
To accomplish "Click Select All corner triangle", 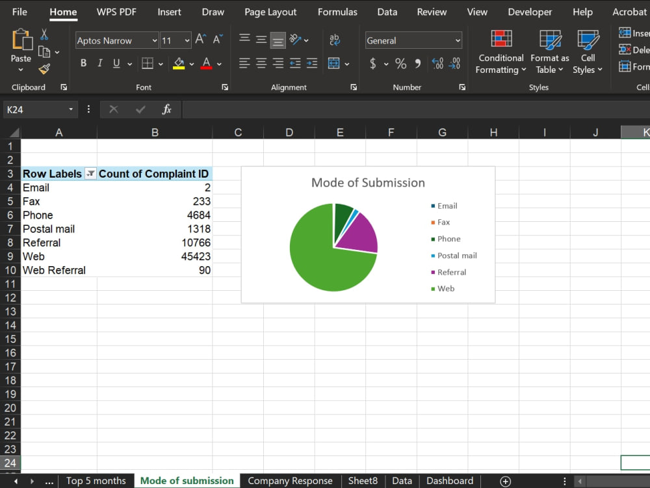I will pos(14,132).
